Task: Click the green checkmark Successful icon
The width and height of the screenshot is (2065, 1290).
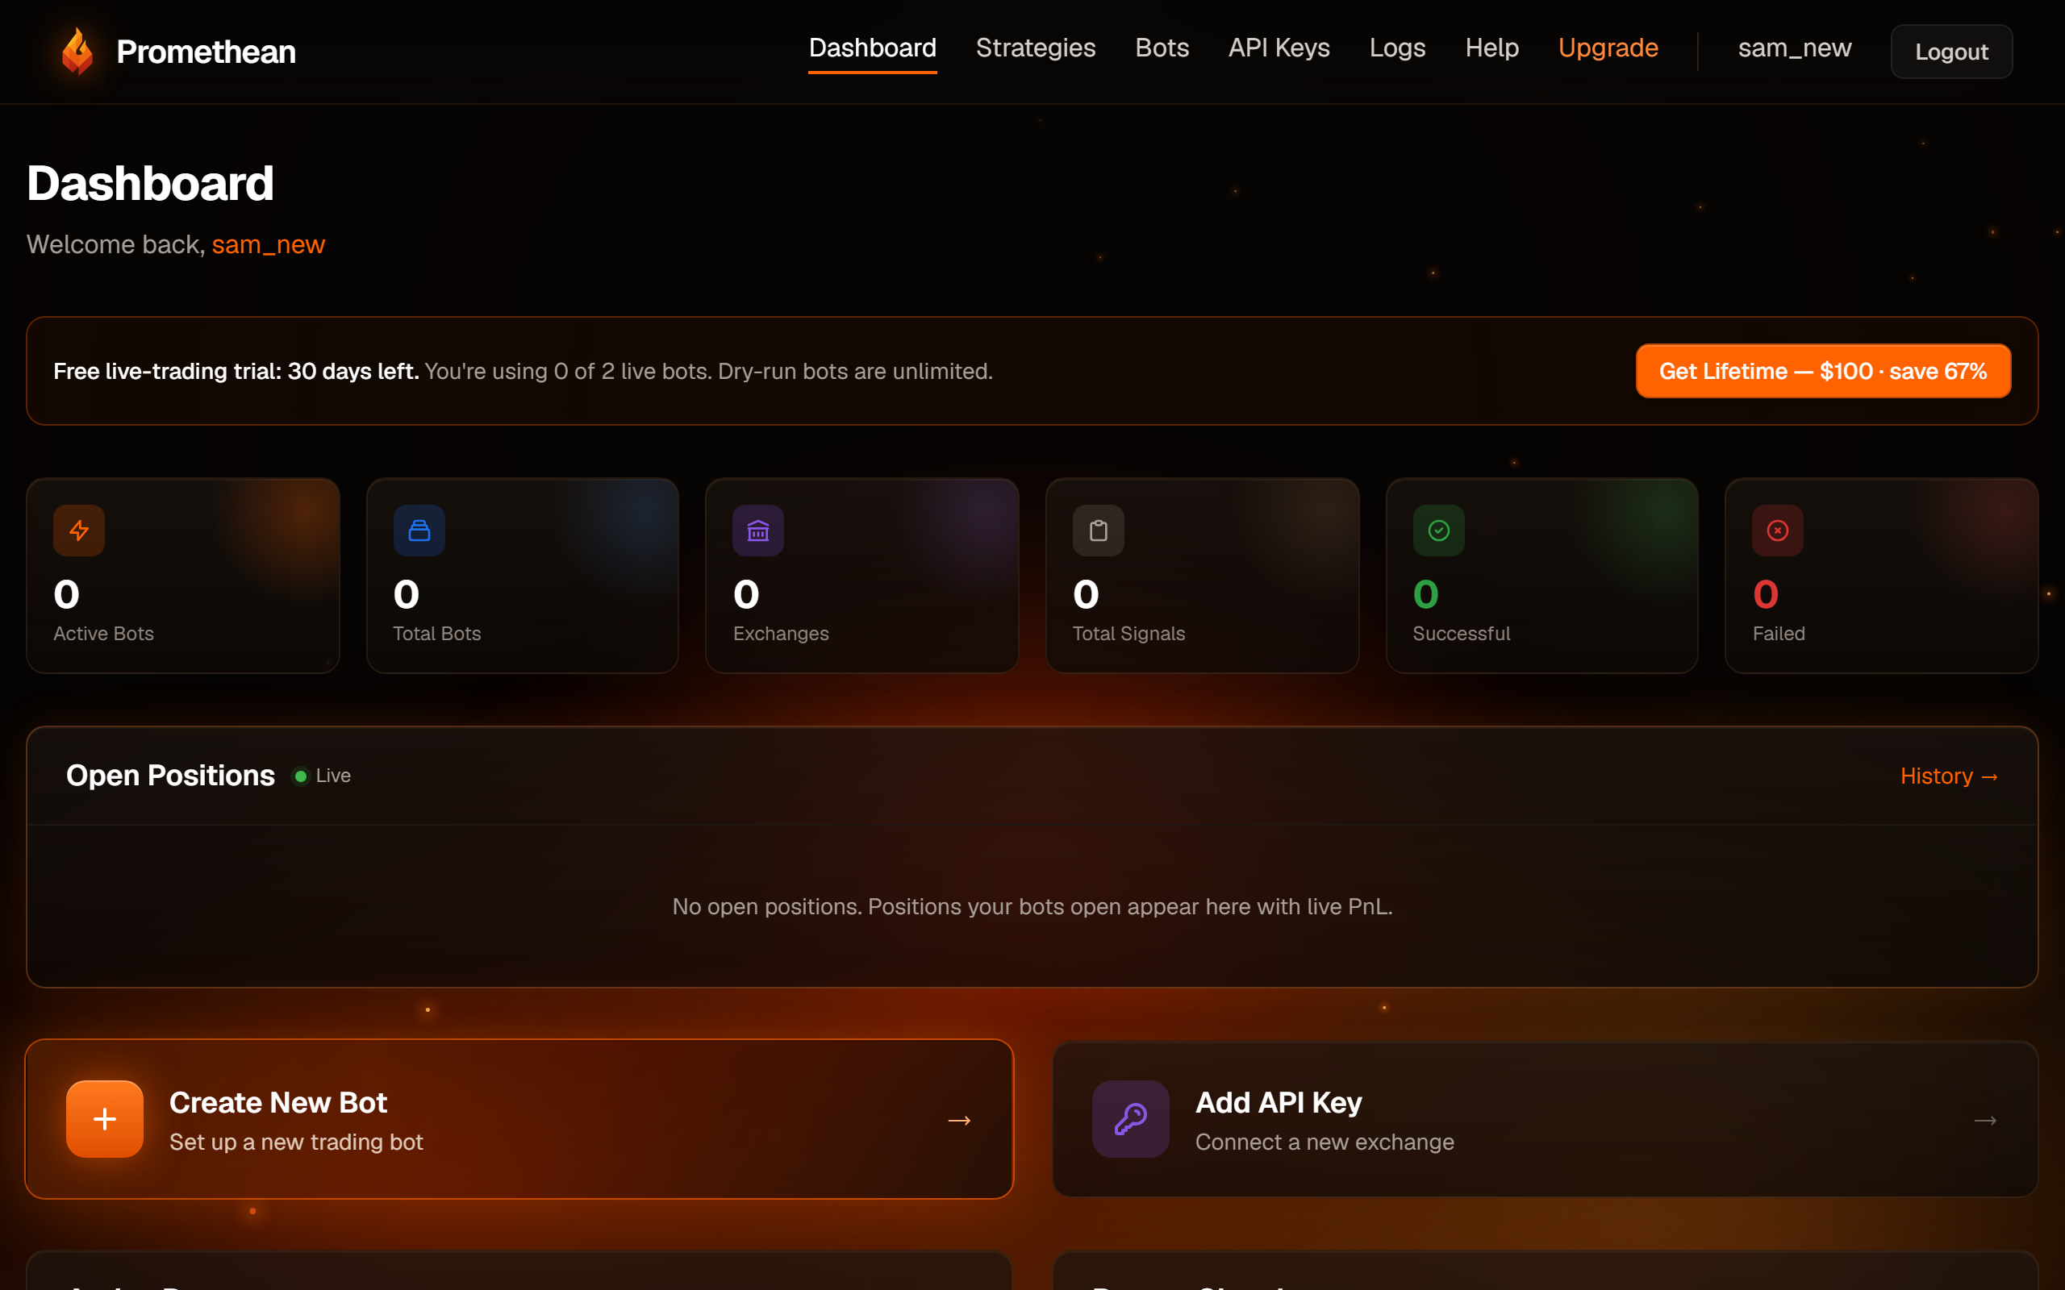Action: pos(1439,531)
